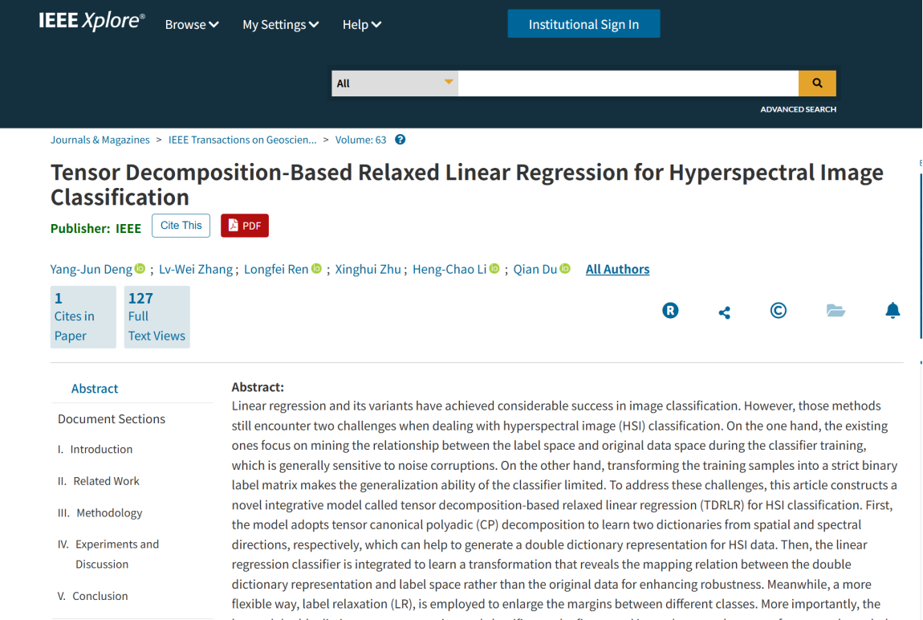Open the Rights and Permissions icon

670,311
